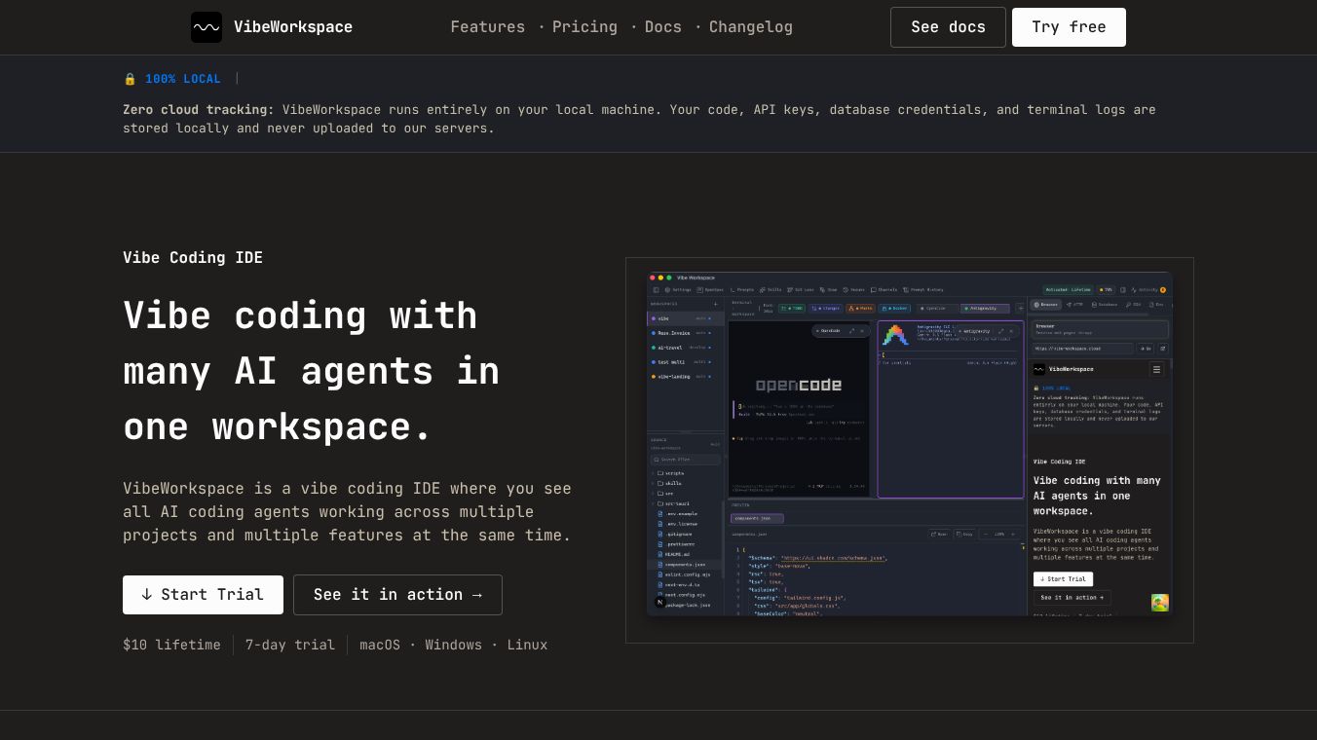Select the Browser tab in right panel

1045,304
